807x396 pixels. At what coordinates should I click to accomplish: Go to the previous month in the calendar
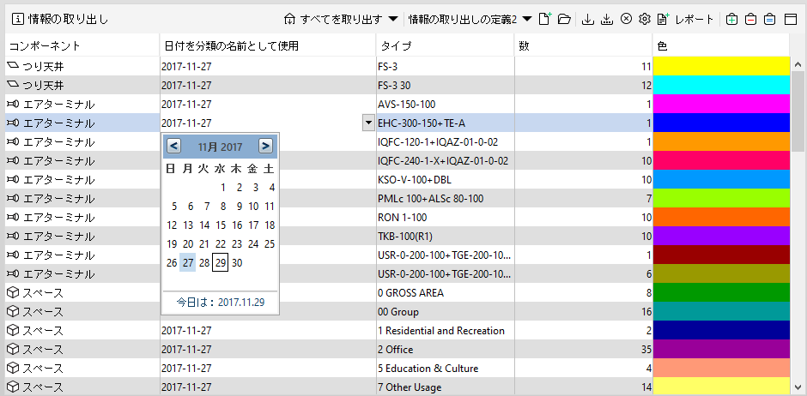coord(174,147)
